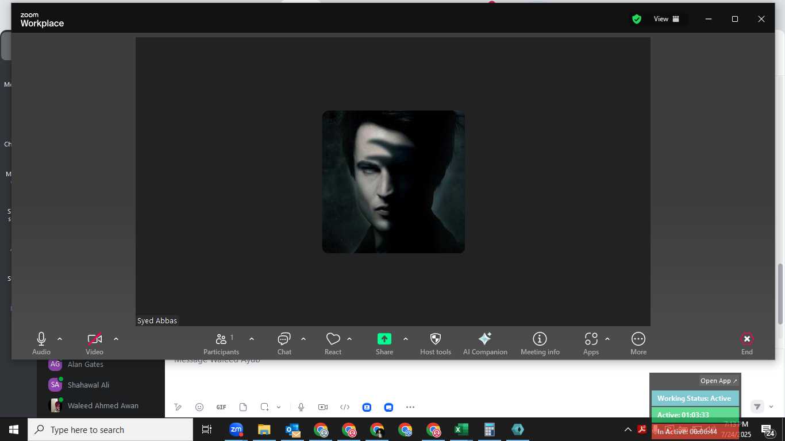Open the View layout menu

tap(667, 19)
